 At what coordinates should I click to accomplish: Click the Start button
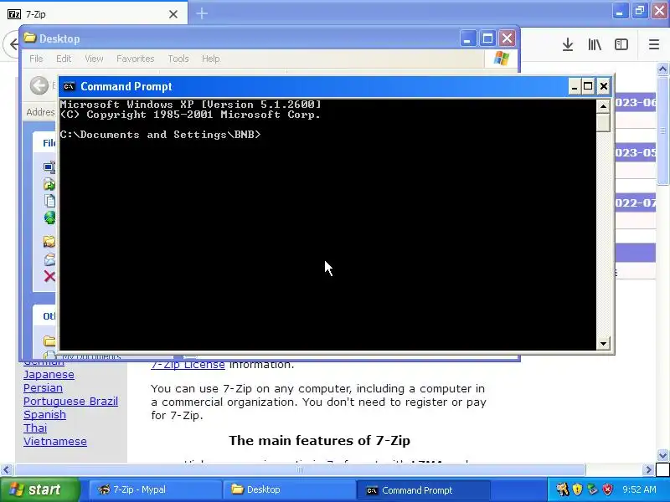(x=39, y=489)
